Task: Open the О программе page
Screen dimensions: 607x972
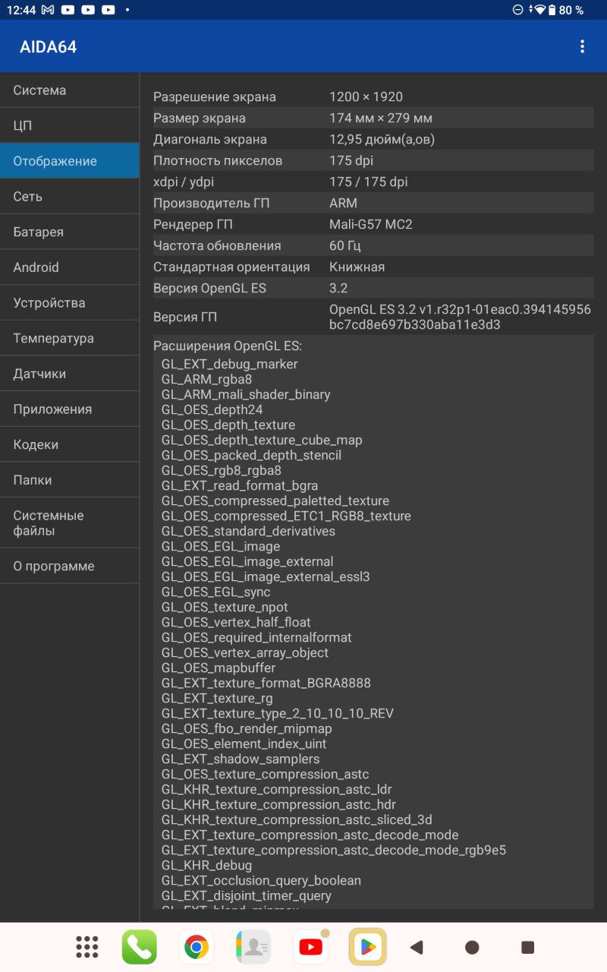Action: pyautogui.click(x=69, y=566)
